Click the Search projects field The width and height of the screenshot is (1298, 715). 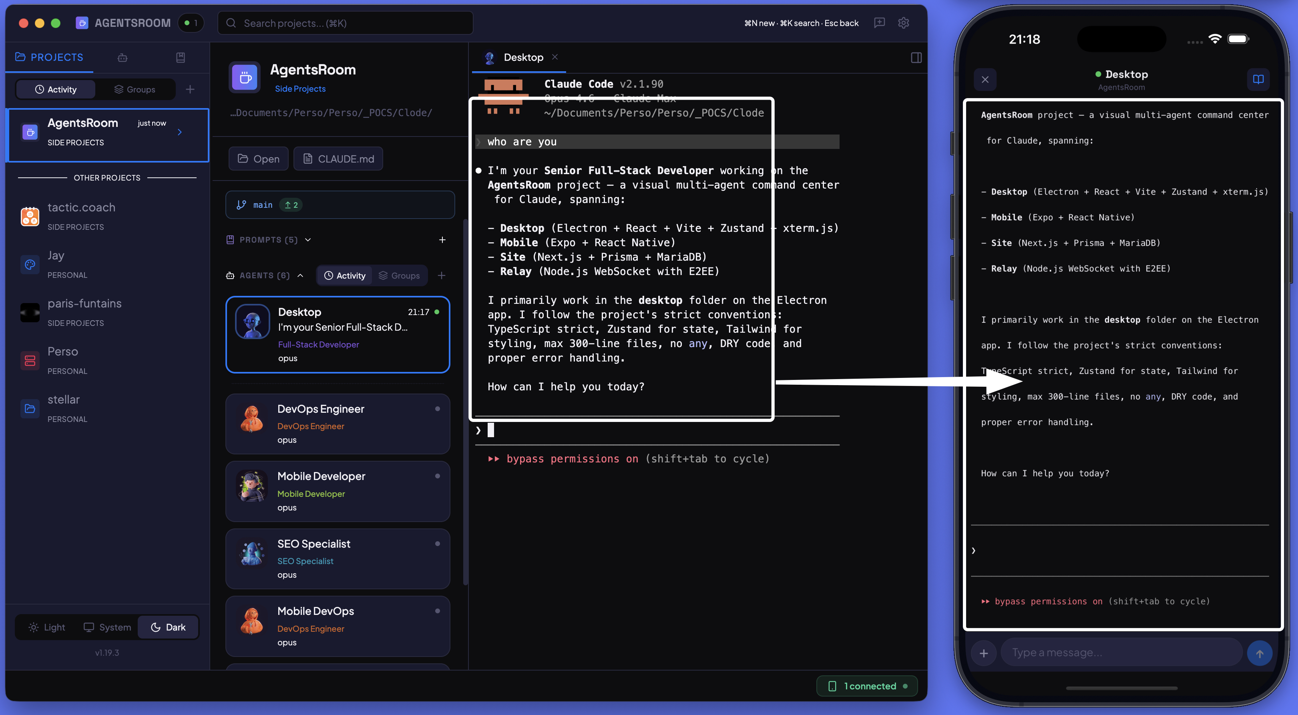click(x=345, y=23)
